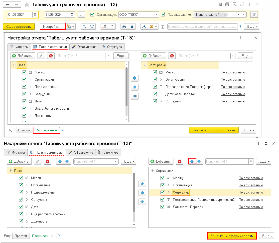Click the find next toolbar icon

(92, 26)
